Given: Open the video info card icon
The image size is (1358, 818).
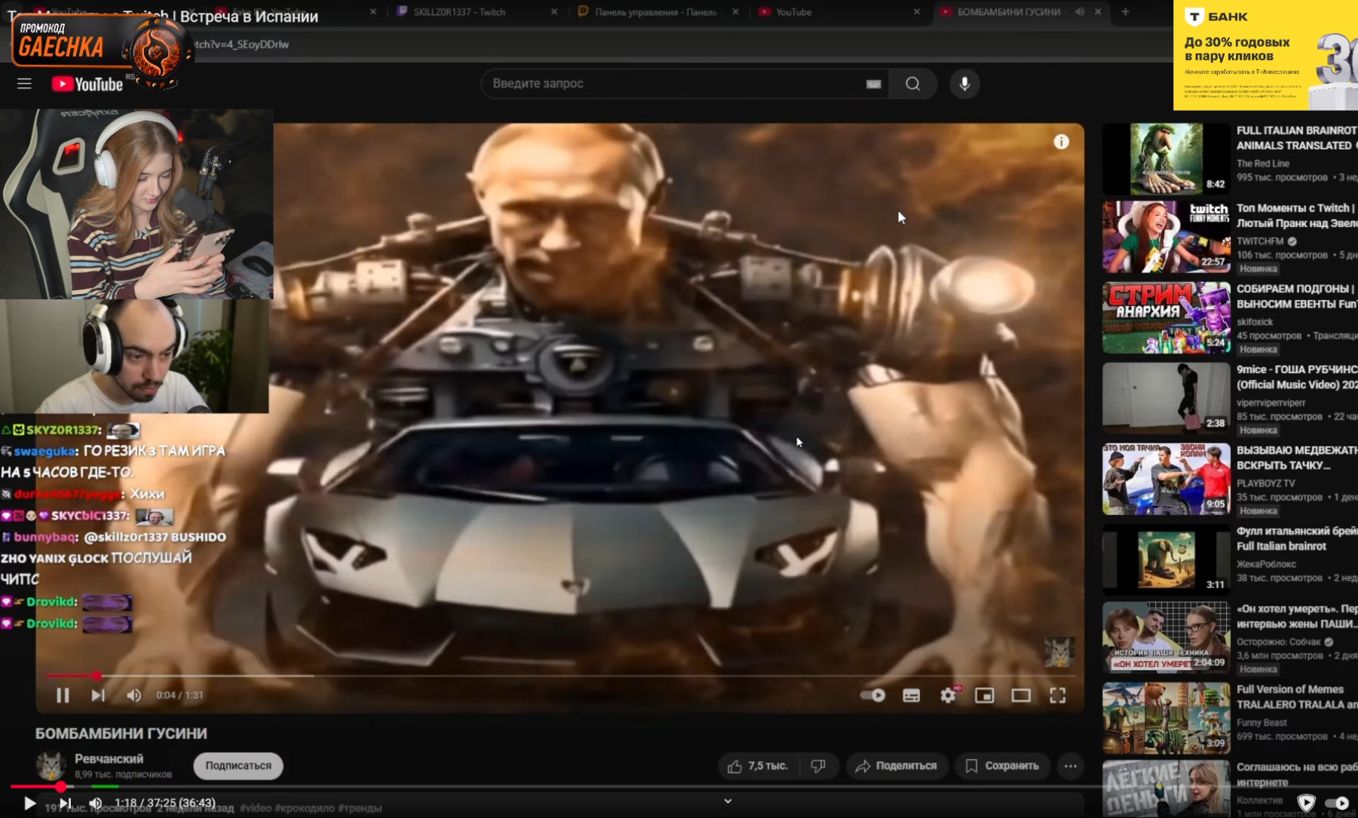Looking at the screenshot, I should coord(1061,142).
